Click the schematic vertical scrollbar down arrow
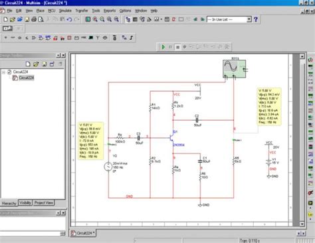Screen dimensions: 315x243 click(x=302, y=224)
